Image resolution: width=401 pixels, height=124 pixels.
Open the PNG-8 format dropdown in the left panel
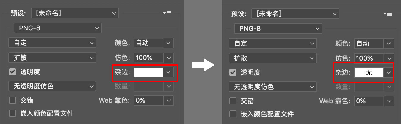click(58, 28)
